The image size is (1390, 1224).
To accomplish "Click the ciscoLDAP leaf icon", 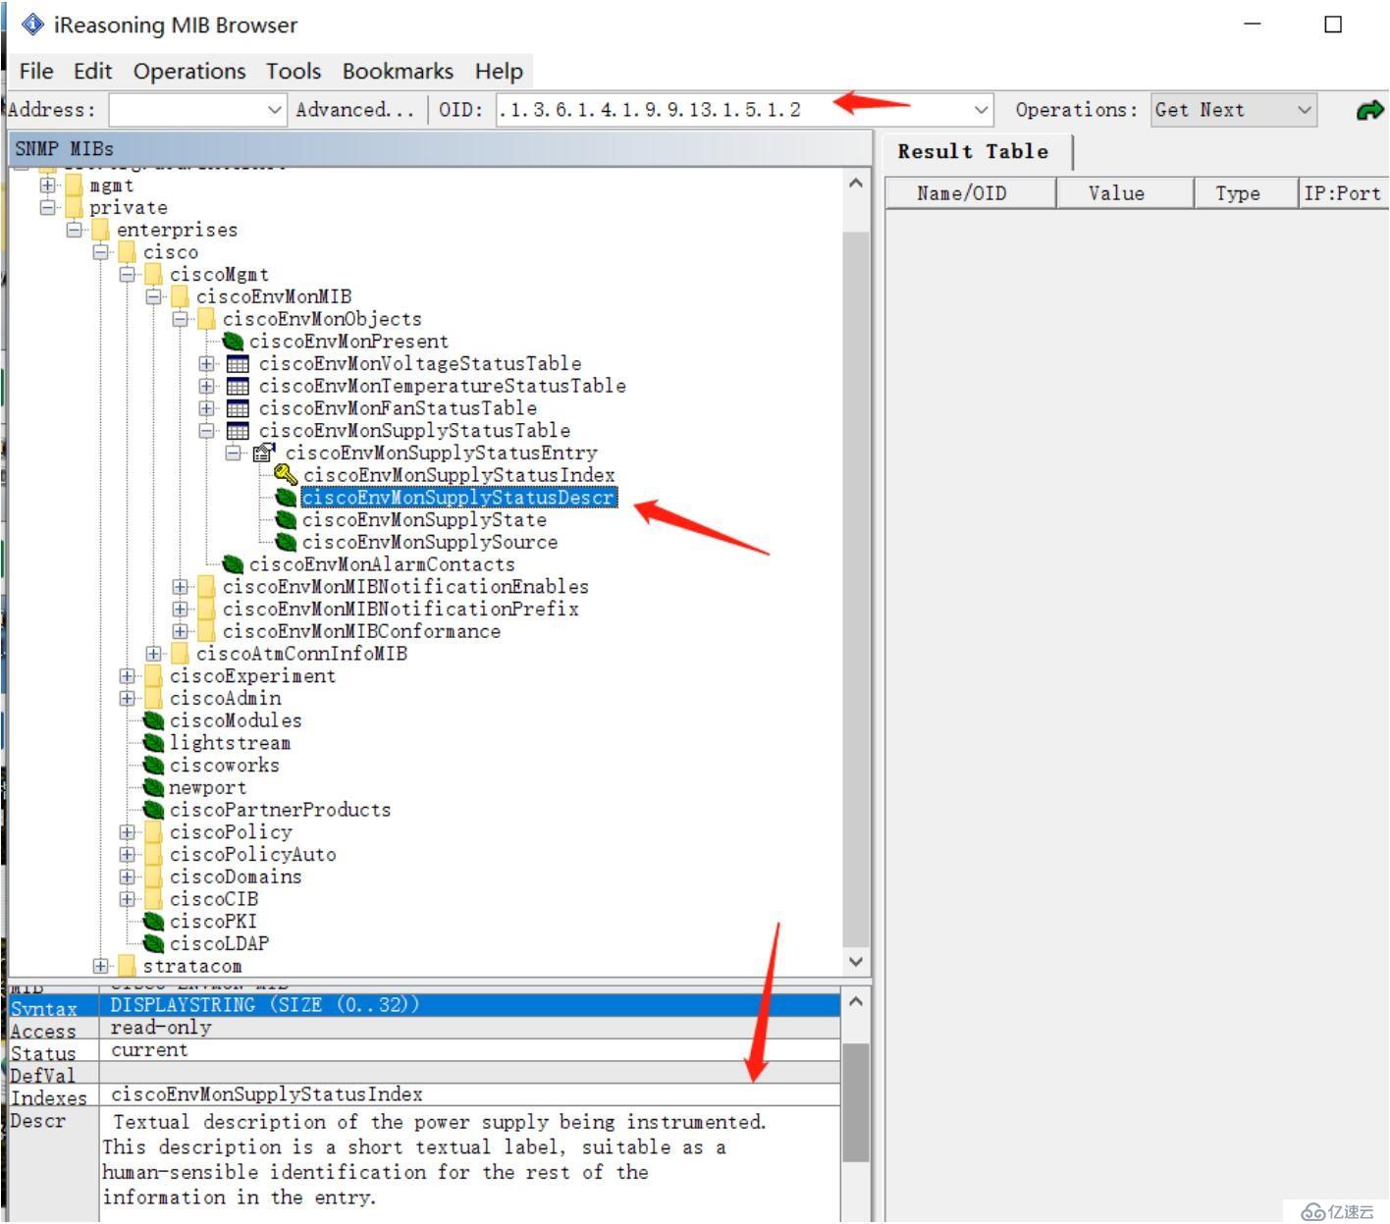I will point(153,944).
